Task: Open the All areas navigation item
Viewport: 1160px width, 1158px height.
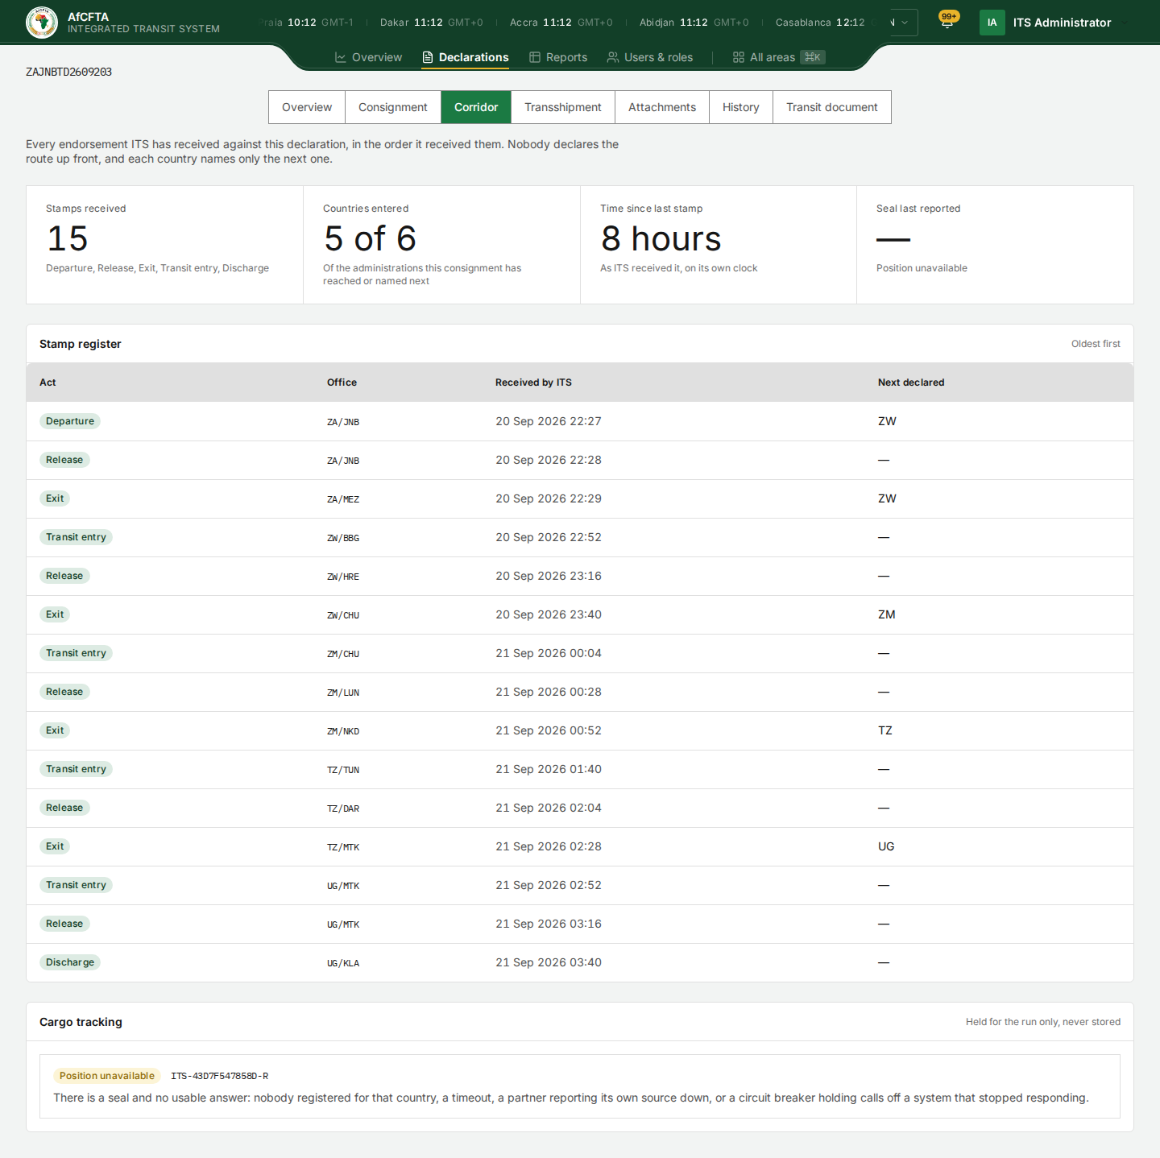Action: tap(779, 57)
